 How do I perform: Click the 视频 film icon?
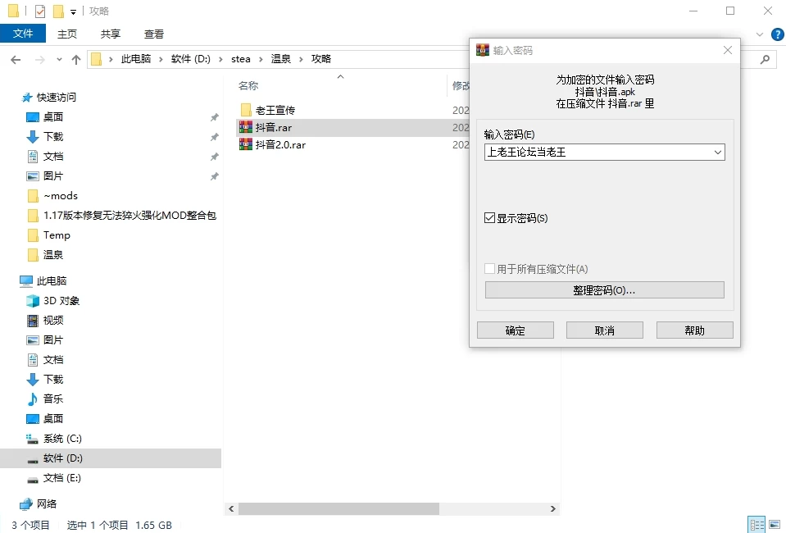33,320
